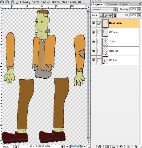This screenshot has height=148, width=142.
Task: Open the Normal blend mode dropdown
Action: click(x=105, y=10)
